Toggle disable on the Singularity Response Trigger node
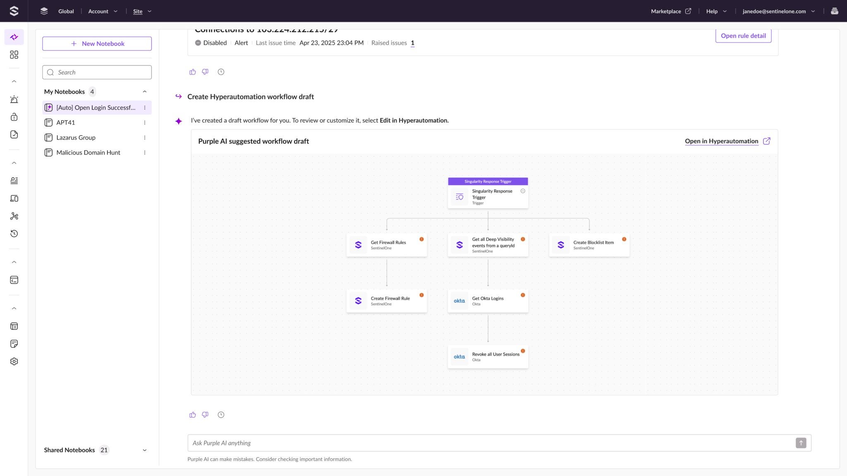Viewport: 847px width, 476px height. [x=522, y=192]
